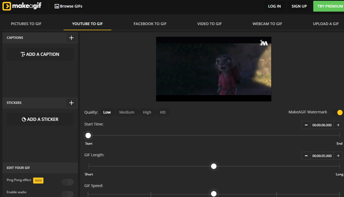This screenshot has width=344, height=197.
Task: Click the Add a Caption button
Action: tap(40, 54)
